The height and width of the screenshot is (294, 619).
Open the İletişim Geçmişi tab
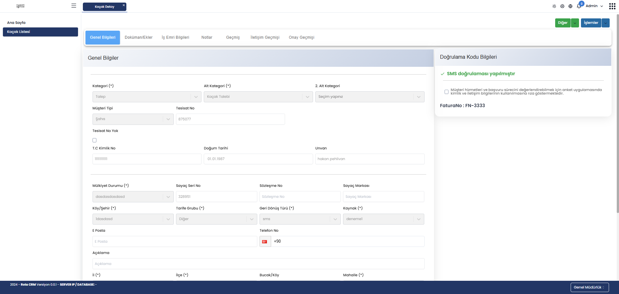(x=265, y=37)
